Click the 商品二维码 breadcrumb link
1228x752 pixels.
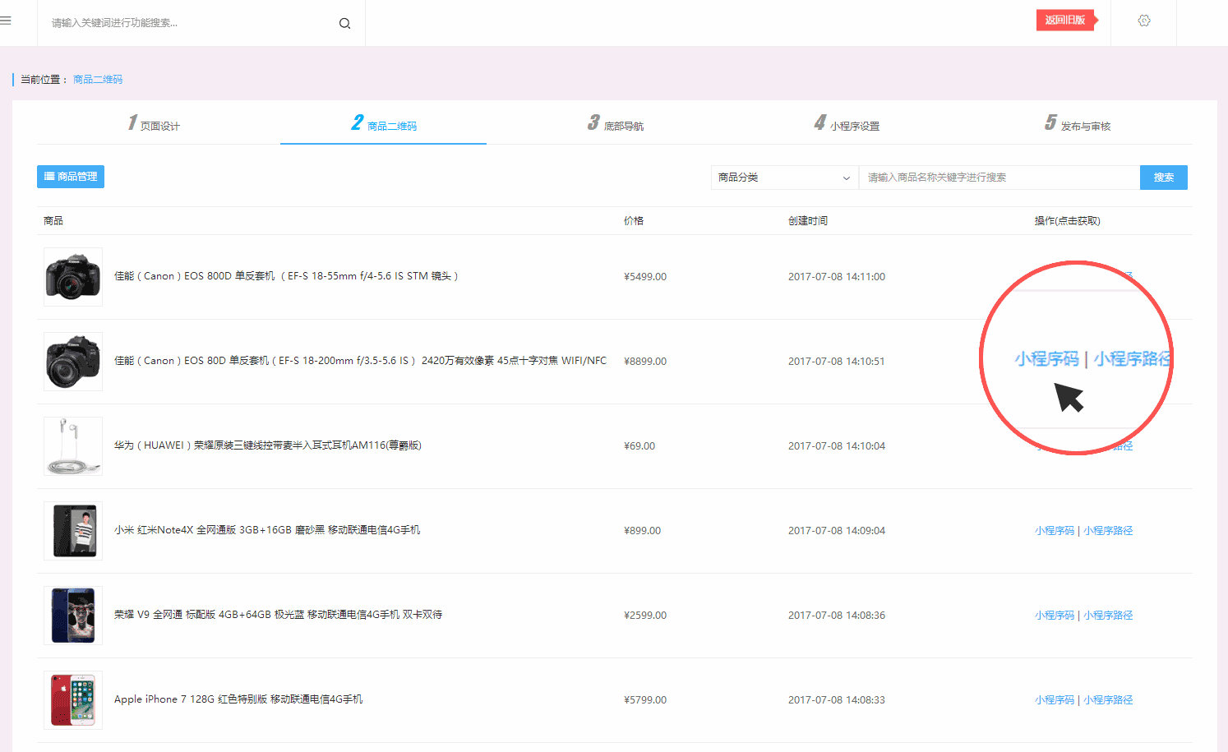pyautogui.click(x=98, y=80)
